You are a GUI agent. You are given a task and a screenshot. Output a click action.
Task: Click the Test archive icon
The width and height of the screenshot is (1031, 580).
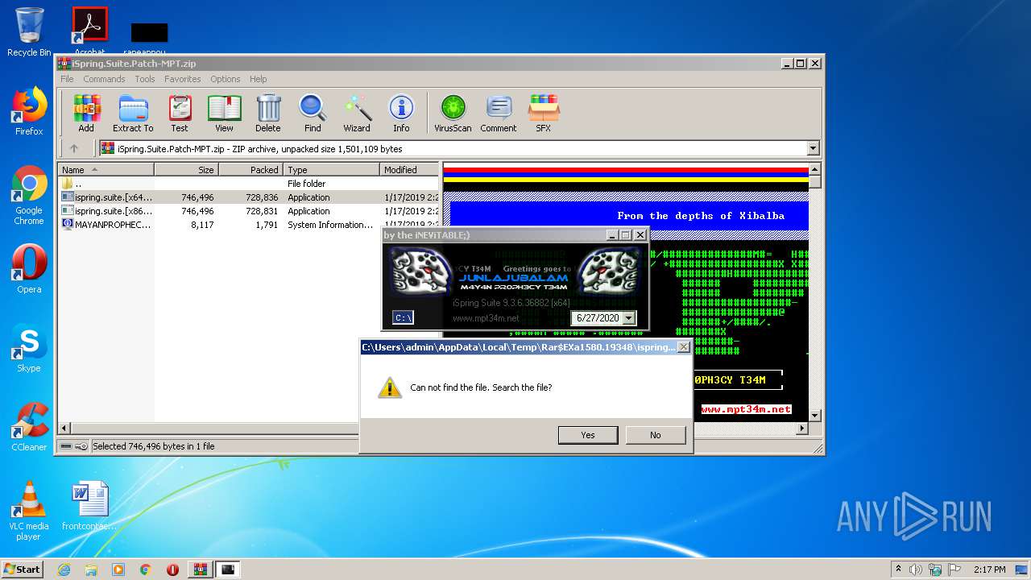(x=180, y=113)
